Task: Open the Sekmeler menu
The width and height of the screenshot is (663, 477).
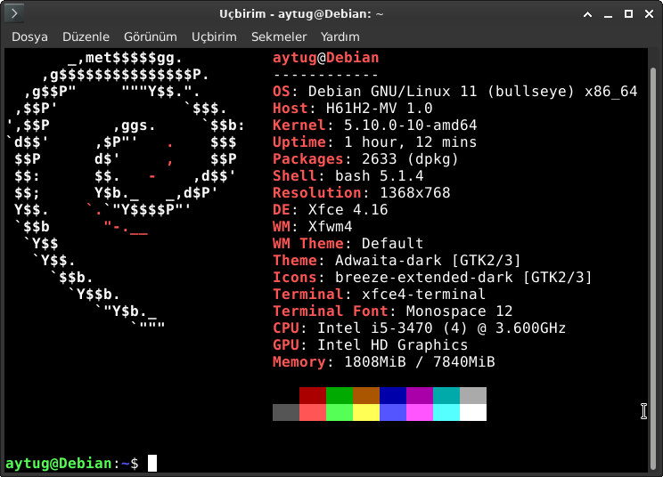Action: pos(279,36)
